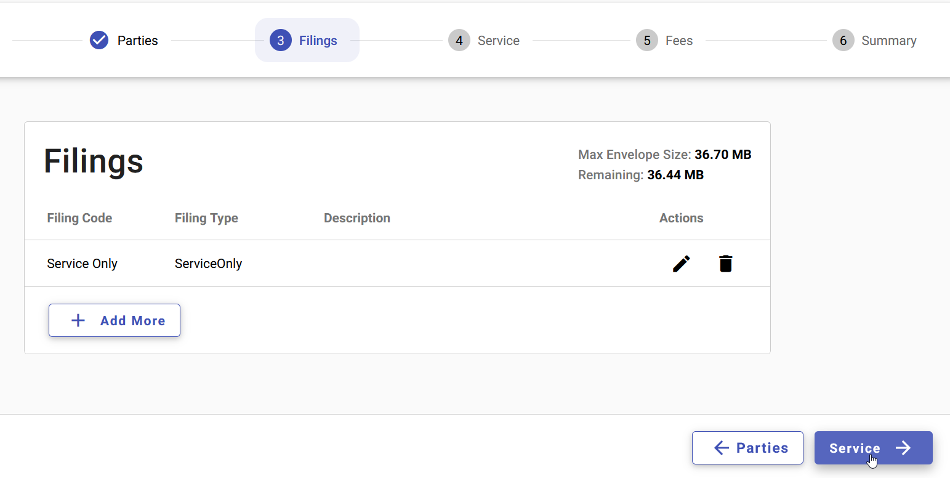
Task: Click the plus icon in Add More
Action: coord(78,320)
